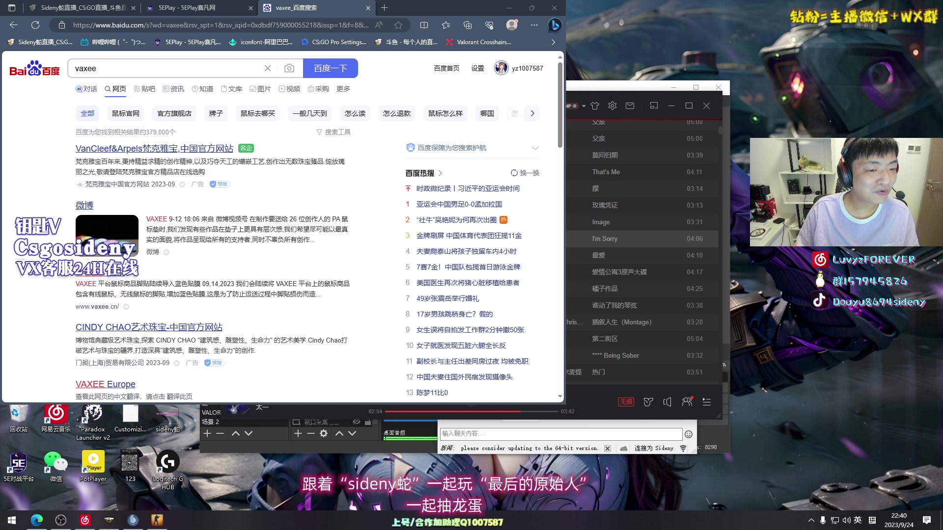Toggle browser split screen icon

(424, 25)
